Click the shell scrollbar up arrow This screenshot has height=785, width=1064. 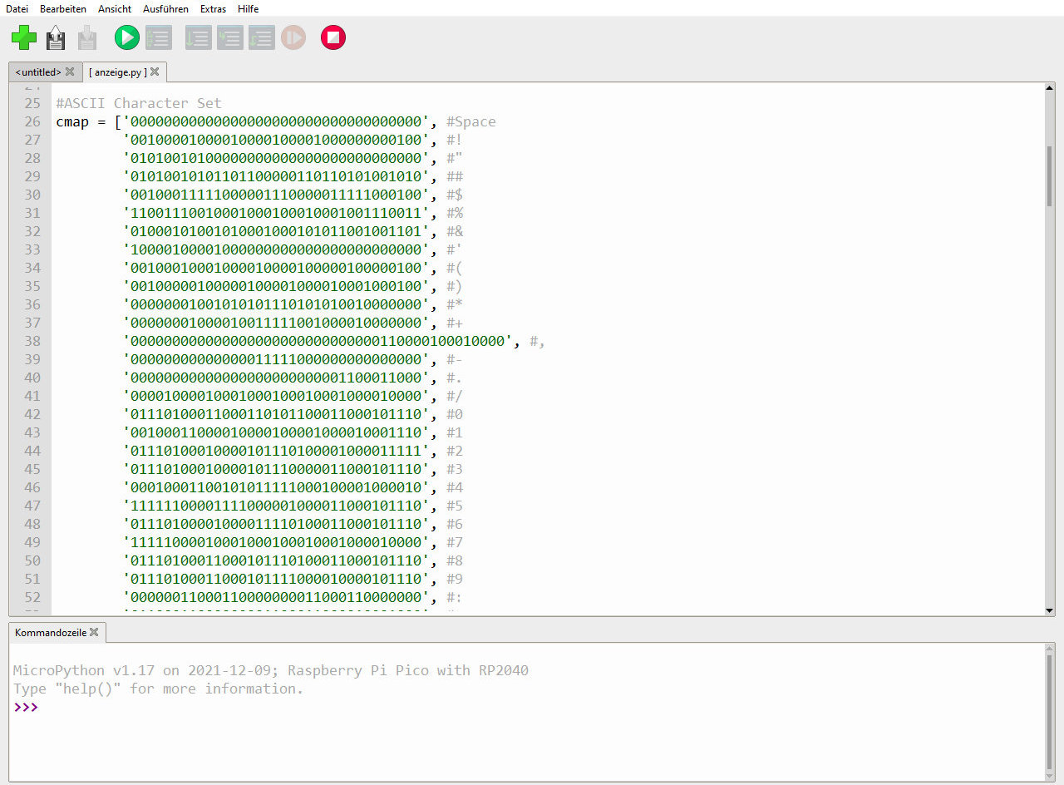(x=1049, y=649)
